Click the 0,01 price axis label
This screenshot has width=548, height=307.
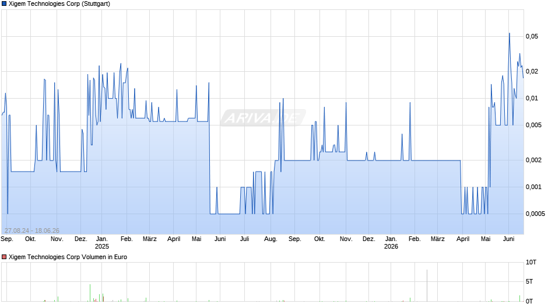[532, 99]
